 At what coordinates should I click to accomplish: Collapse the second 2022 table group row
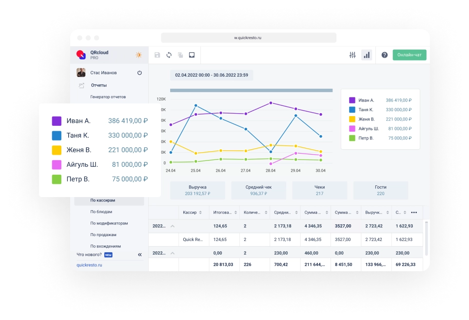(x=172, y=253)
